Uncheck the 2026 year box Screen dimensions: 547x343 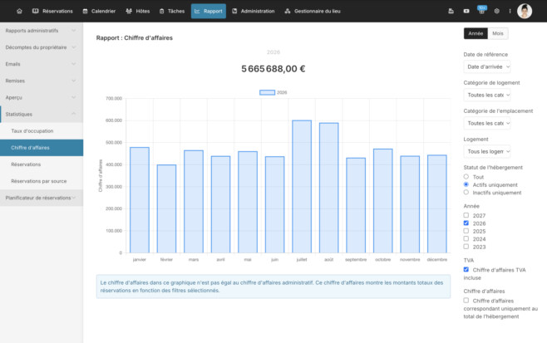[x=466, y=223]
